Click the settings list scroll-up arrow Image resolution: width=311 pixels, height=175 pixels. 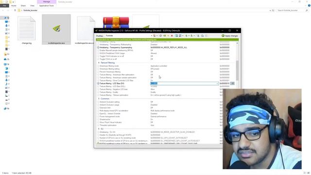pyautogui.click(x=237, y=43)
